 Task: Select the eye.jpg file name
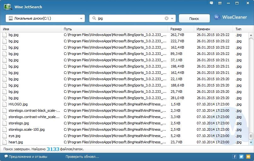tap(15, 136)
